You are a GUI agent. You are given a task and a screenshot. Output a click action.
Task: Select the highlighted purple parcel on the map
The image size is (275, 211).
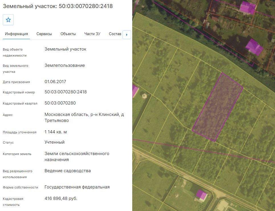pyautogui.click(x=217, y=107)
